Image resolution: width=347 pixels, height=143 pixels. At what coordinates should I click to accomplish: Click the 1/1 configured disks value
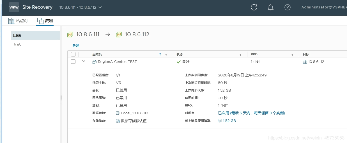(x=118, y=75)
